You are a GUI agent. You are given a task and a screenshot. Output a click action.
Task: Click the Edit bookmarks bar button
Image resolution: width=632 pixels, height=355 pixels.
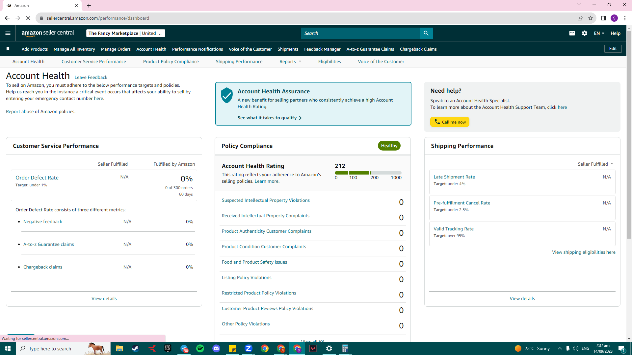coord(613,49)
